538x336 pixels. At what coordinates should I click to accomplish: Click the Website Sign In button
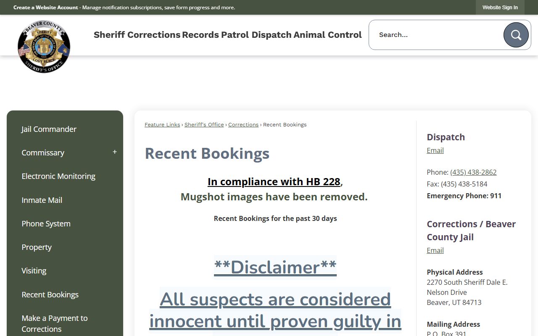pos(500,8)
